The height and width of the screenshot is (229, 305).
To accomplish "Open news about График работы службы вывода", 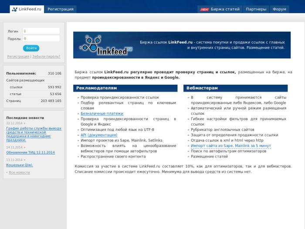I will tap(34, 134).
